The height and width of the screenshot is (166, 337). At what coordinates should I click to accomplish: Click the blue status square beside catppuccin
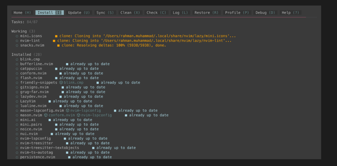coord(56,69)
